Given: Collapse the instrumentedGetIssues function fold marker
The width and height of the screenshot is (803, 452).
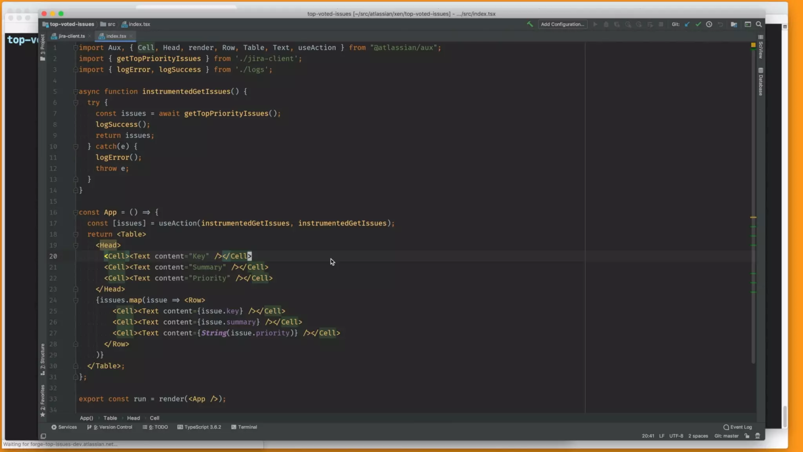Looking at the screenshot, I should click(75, 91).
